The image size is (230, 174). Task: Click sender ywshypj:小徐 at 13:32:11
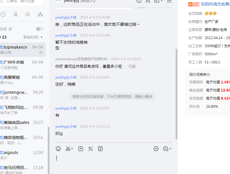(x=66, y=127)
